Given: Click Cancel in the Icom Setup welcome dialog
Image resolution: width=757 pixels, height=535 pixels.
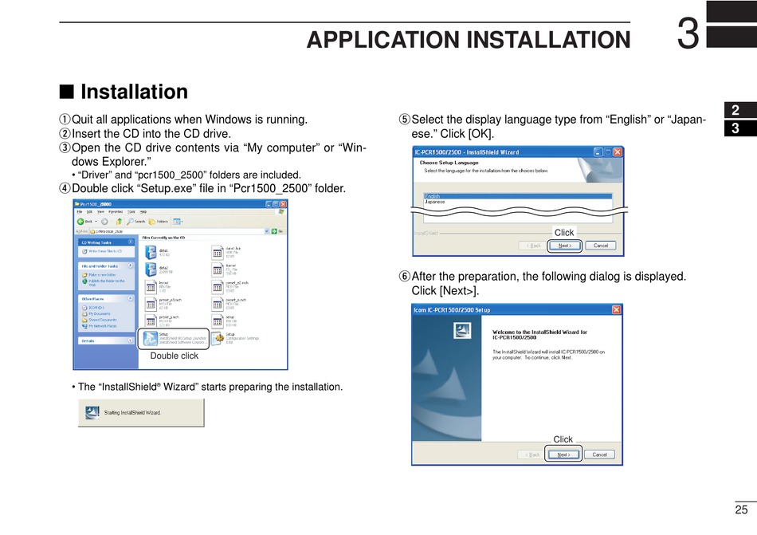Looking at the screenshot, I should [599, 454].
